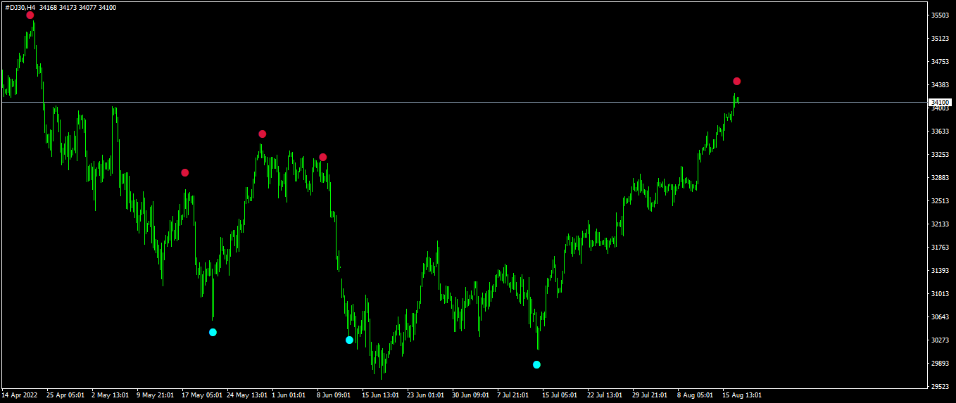The height and width of the screenshot is (403, 956).
Task: Click the 1 Jun 01:01 time label
Action: tap(289, 395)
